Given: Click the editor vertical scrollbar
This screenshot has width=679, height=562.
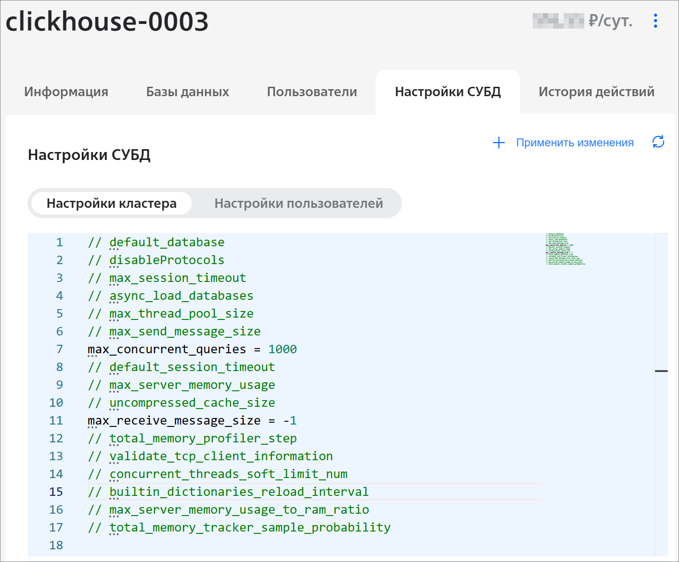Looking at the screenshot, I should (661, 394).
